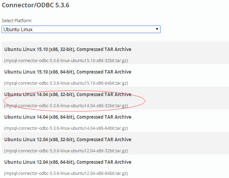Open the Select Platform dropdown showing Ubuntu Linux
The height and width of the screenshot is (178, 229).
81,29
